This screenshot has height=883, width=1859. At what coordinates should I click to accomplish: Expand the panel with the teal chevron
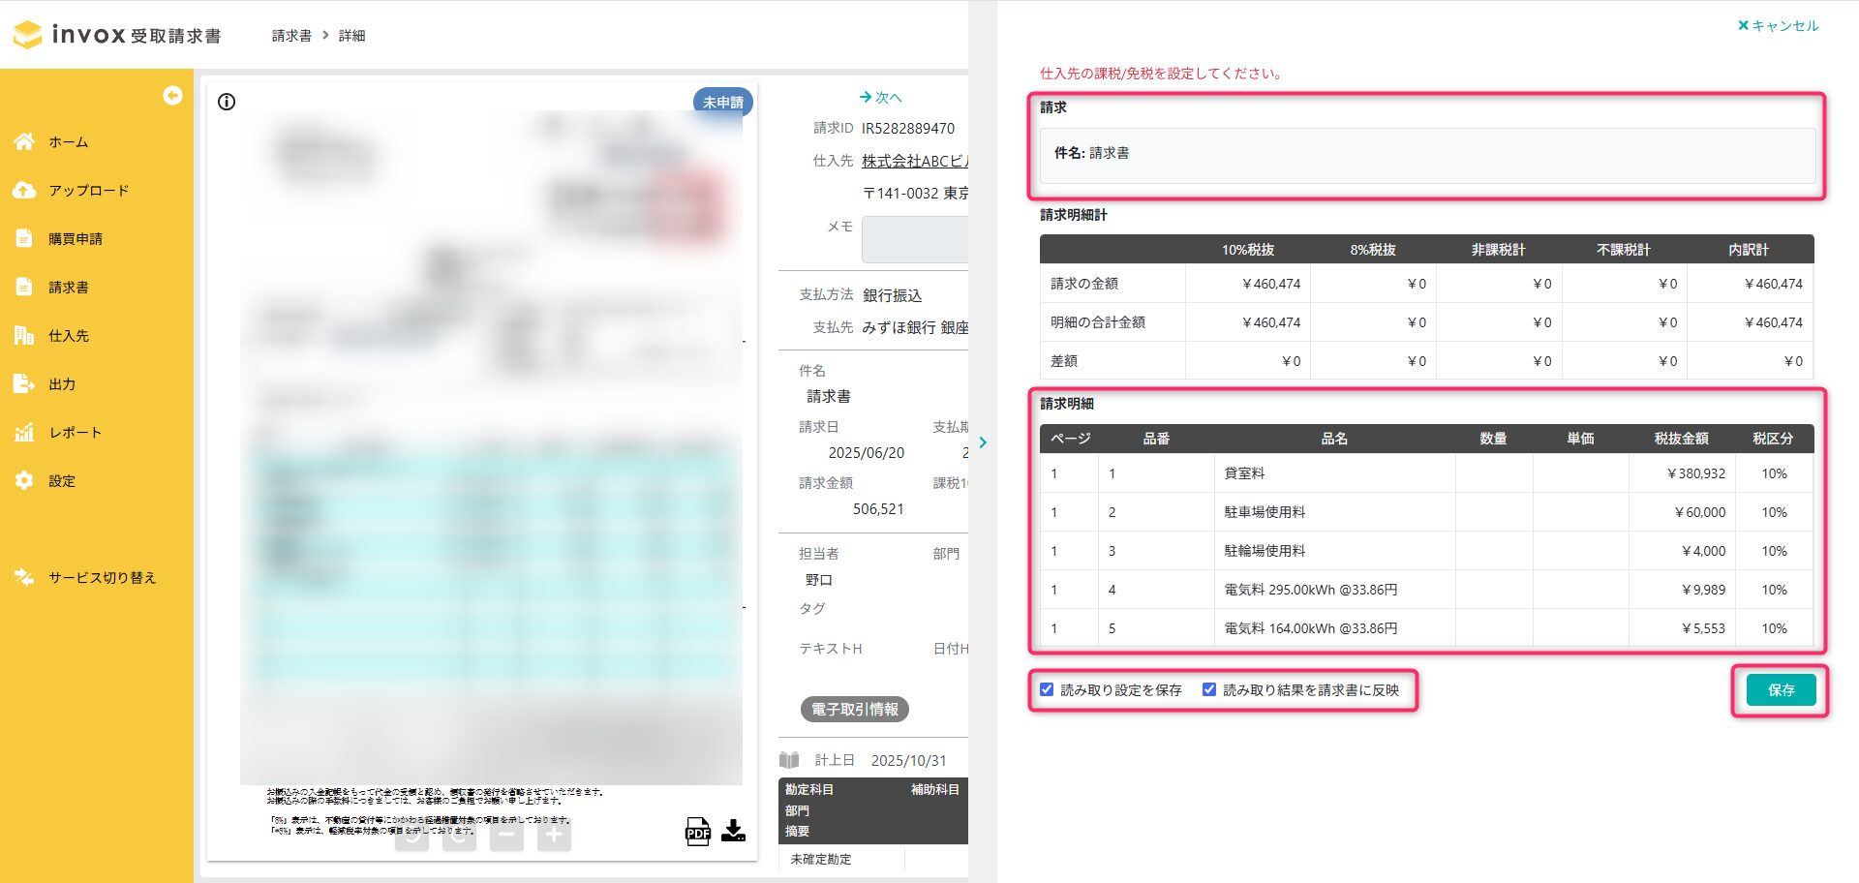click(x=983, y=442)
